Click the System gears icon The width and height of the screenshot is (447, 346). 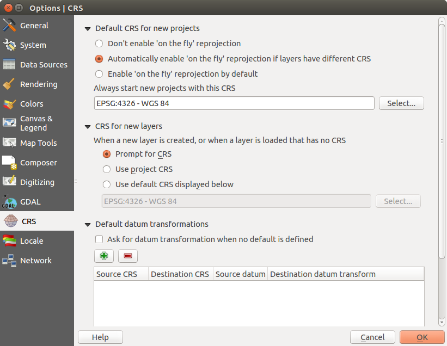tap(9, 45)
